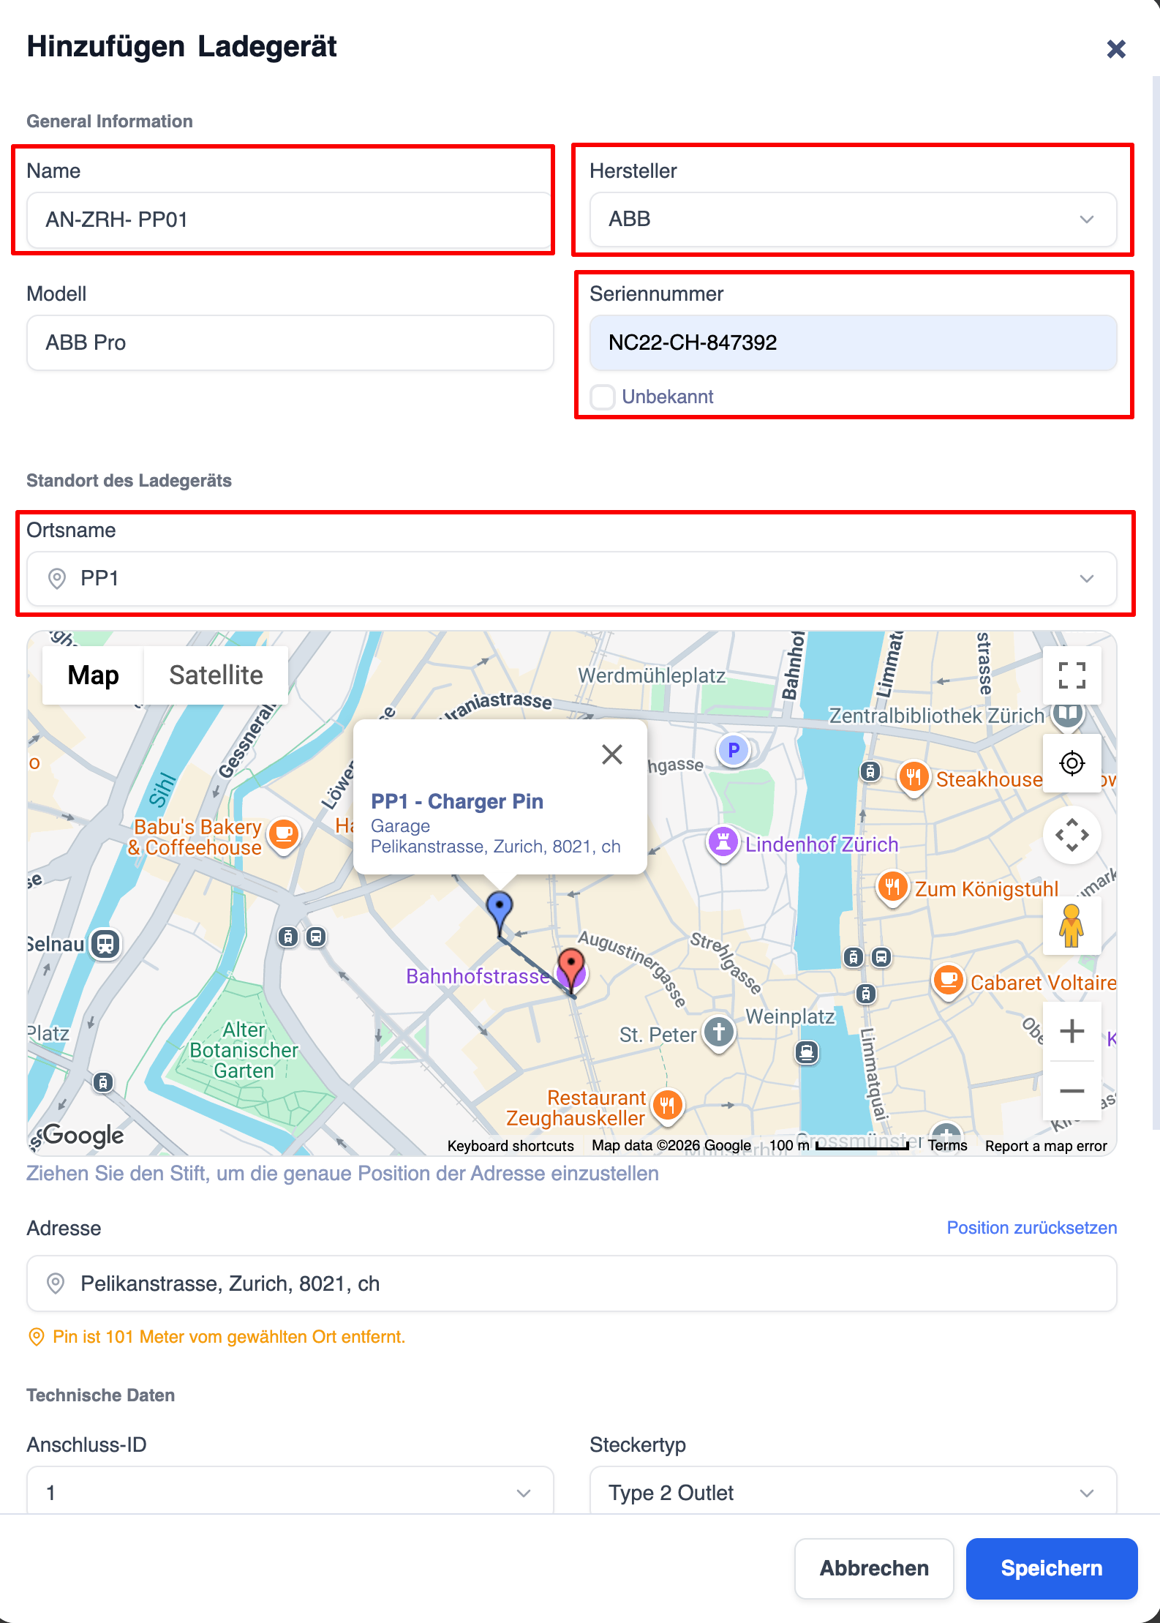Click the Selnau train station icon
This screenshot has height=1623, width=1160.
click(x=105, y=944)
